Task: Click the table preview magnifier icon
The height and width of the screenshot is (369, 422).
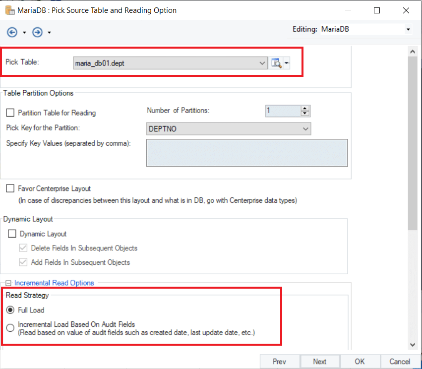Action: pos(276,63)
